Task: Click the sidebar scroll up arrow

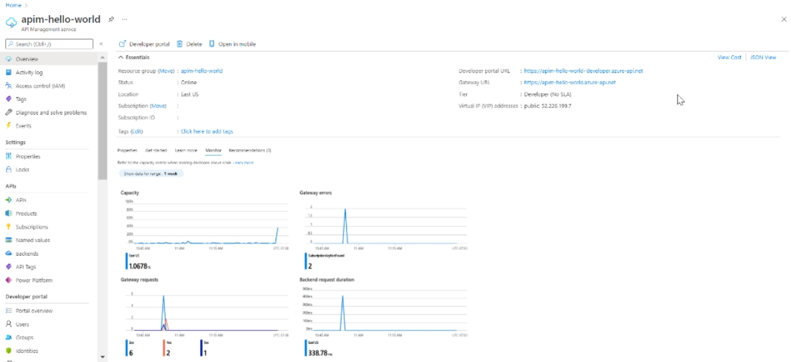Action: coord(102,58)
